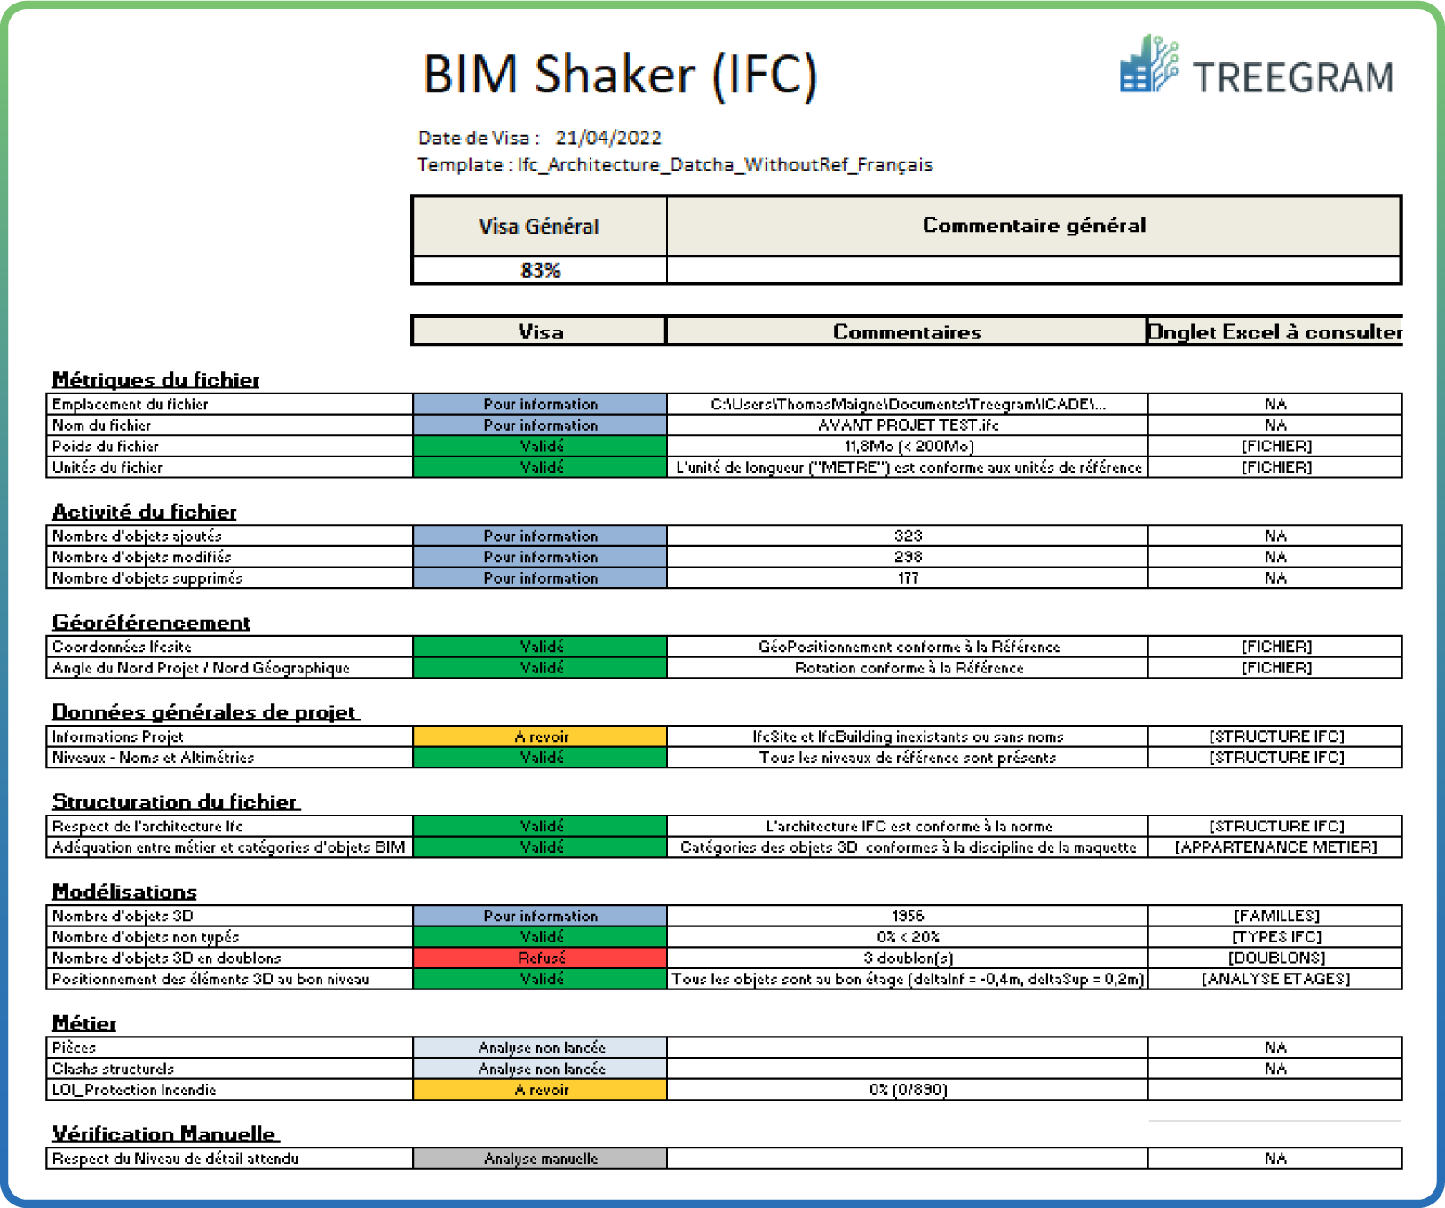Image resolution: width=1445 pixels, height=1208 pixels.
Task: Click the 'Commentaire général' header cell
Action: (x=1034, y=226)
